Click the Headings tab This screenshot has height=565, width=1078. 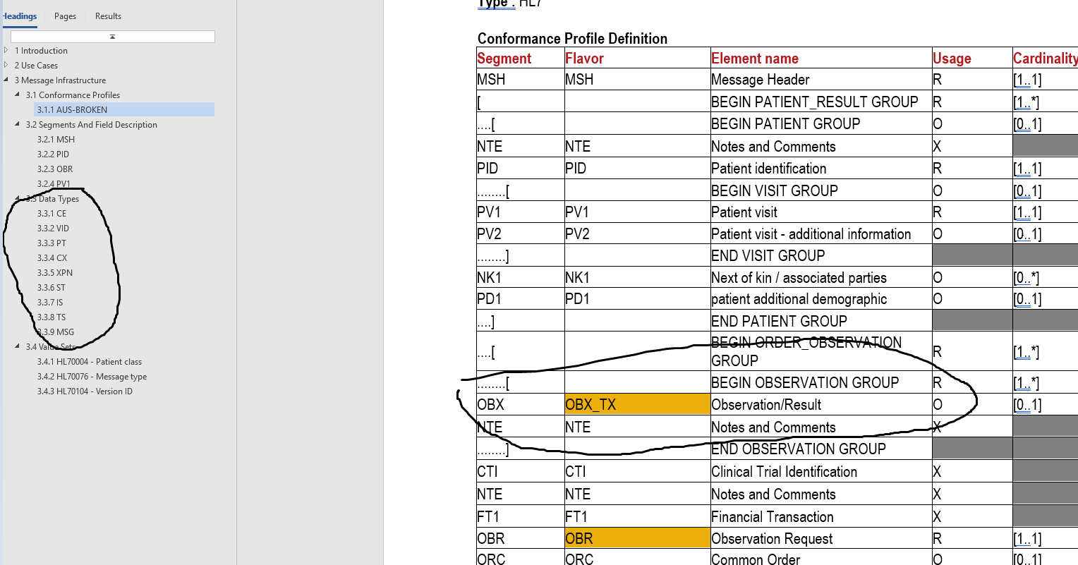20,16
